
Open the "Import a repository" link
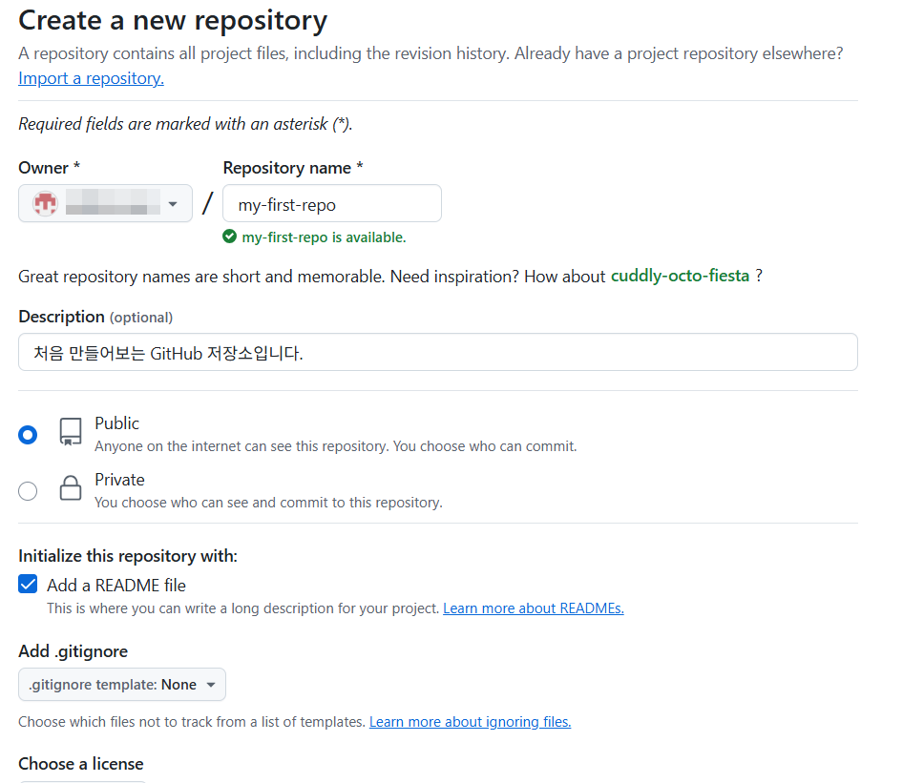pos(90,77)
